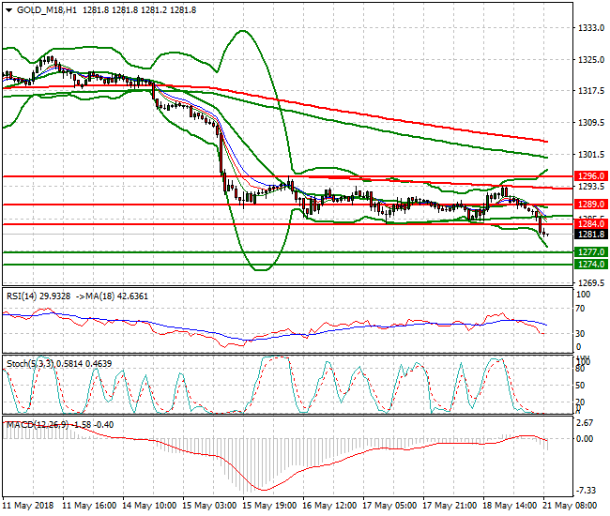This screenshot has height=516, width=610.
Task: Click the RSI scale value 70
Action: pyautogui.click(x=580, y=309)
